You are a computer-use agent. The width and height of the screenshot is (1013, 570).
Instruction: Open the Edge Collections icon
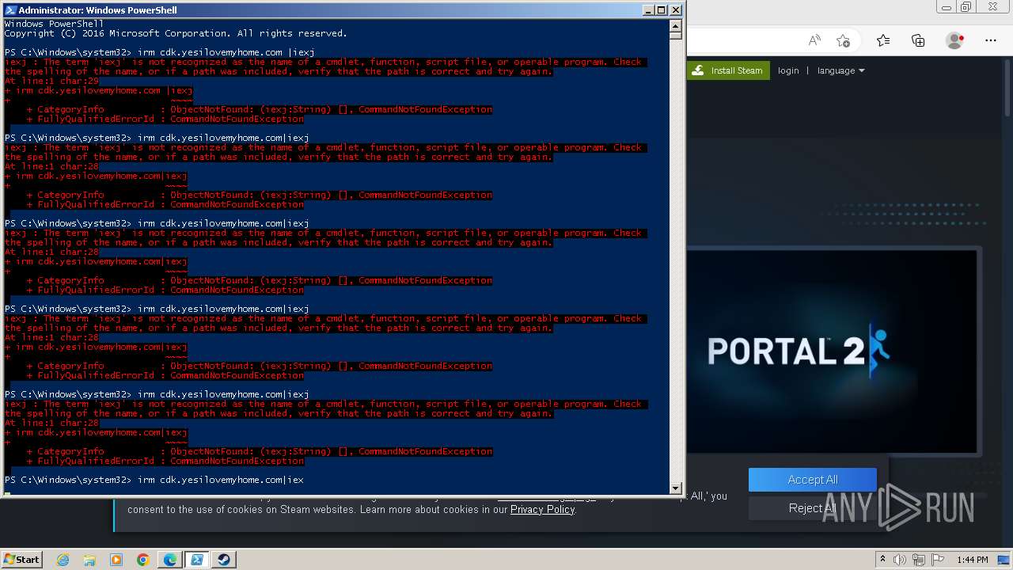coord(918,40)
